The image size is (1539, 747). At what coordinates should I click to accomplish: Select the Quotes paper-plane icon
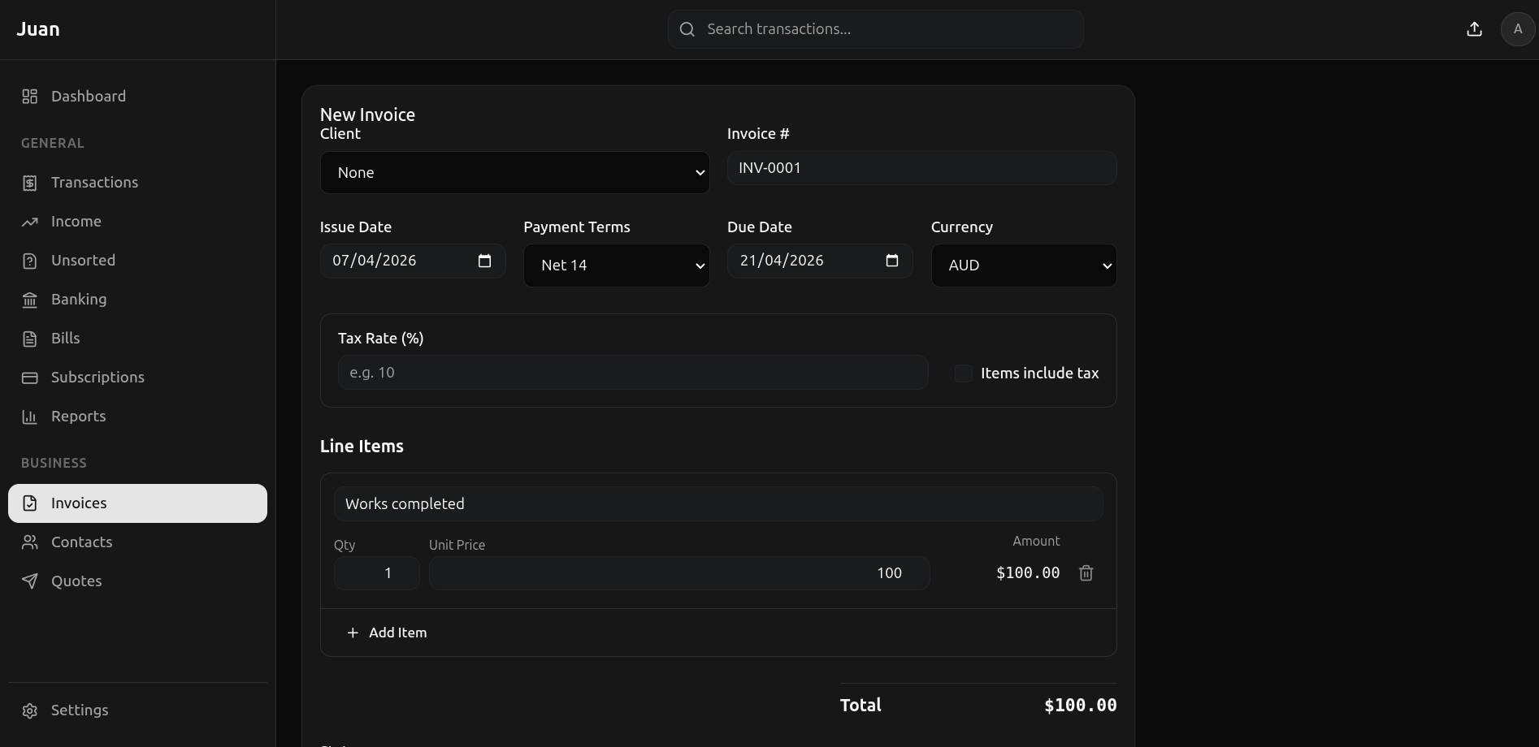pos(30,581)
